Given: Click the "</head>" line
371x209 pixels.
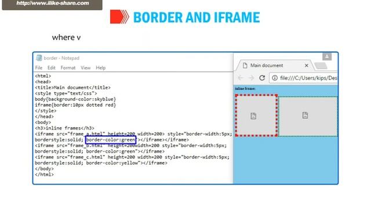Looking at the screenshot, I should (44, 117).
